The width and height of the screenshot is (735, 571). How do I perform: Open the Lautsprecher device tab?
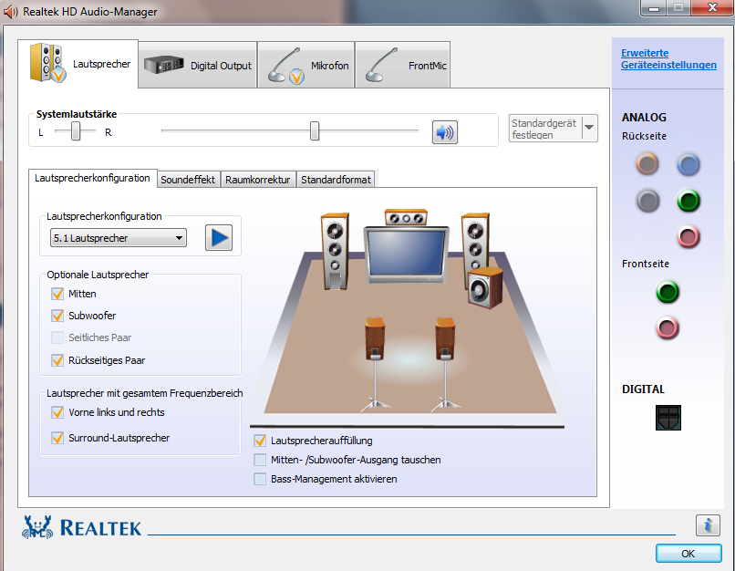[x=78, y=64]
